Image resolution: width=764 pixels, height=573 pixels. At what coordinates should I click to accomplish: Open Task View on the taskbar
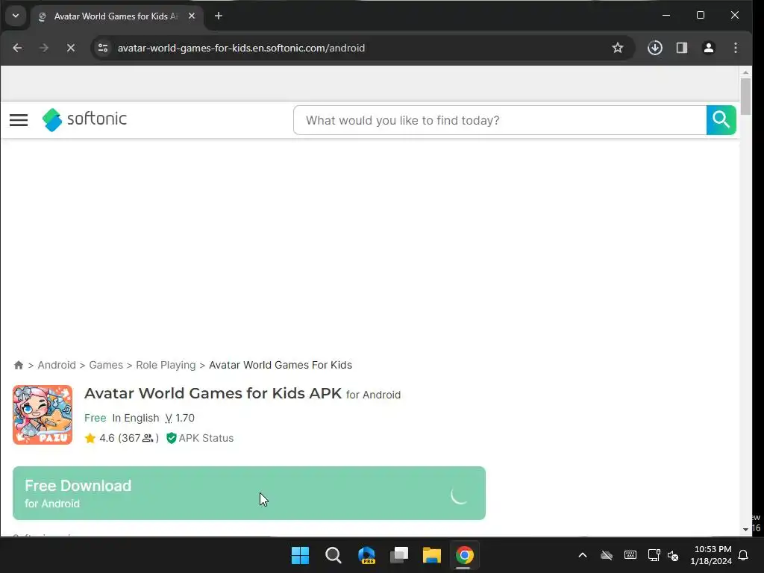[x=399, y=555]
